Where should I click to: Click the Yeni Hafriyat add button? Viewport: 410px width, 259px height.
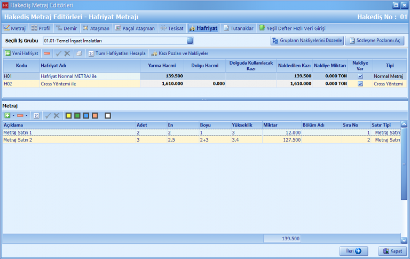click(x=22, y=53)
